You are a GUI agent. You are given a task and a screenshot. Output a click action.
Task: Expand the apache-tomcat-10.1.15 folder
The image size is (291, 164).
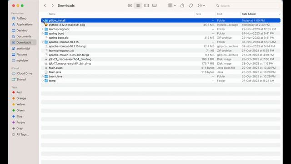pos(43,42)
